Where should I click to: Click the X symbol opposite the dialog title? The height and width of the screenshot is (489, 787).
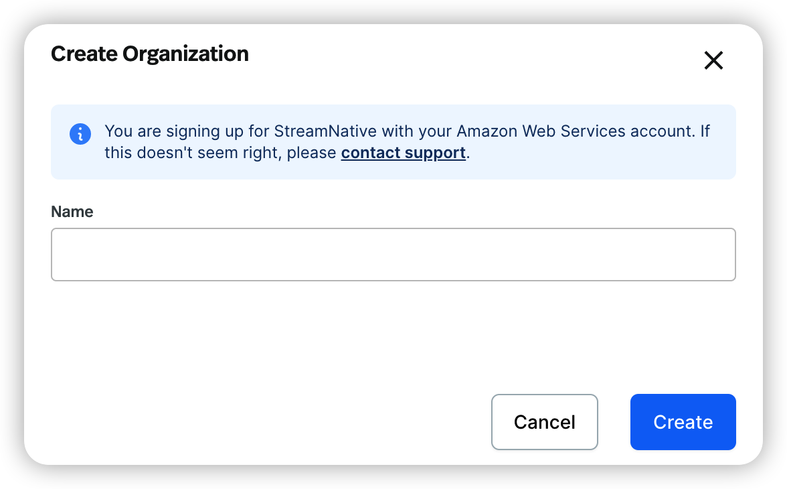713,60
